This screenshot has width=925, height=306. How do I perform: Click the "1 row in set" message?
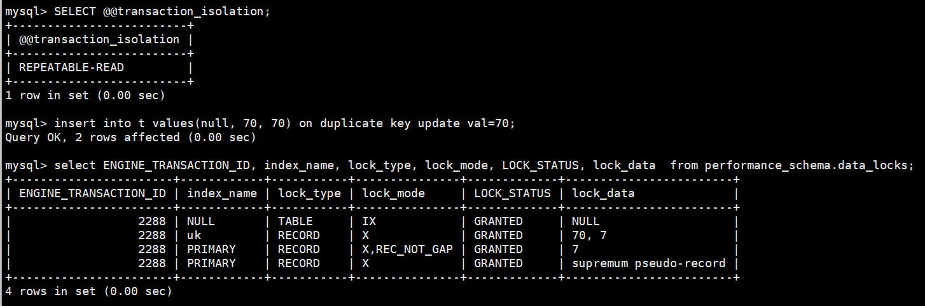pos(85,95)
